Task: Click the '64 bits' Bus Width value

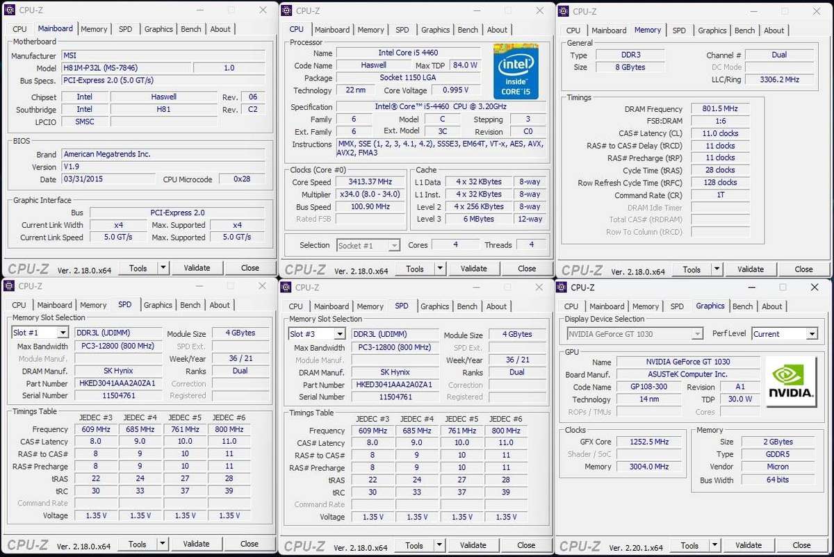Action: pos(778,480)
